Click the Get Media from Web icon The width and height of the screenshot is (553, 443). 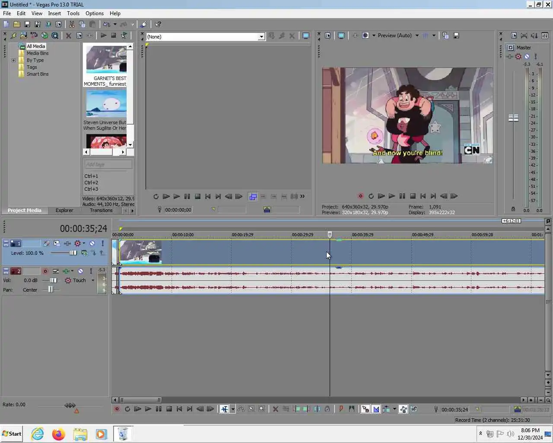point(44,35)
